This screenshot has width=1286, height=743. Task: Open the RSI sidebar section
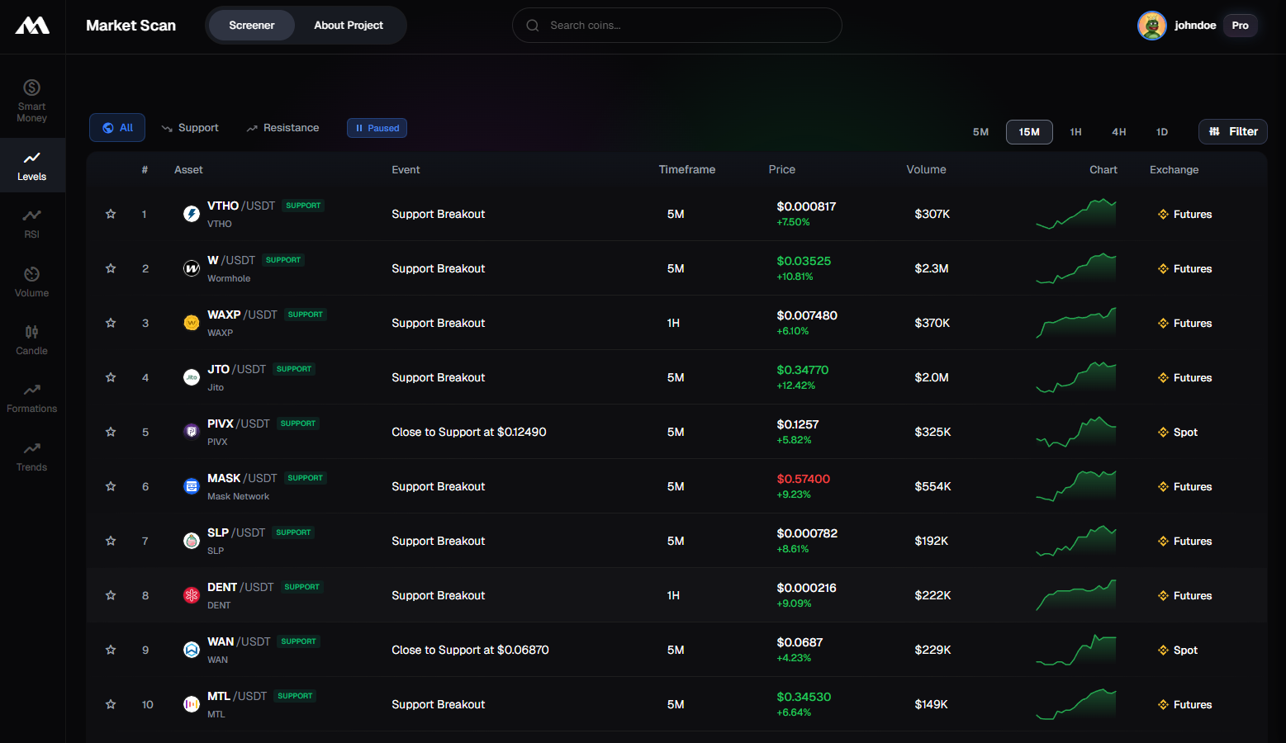(x=31, y=223)
